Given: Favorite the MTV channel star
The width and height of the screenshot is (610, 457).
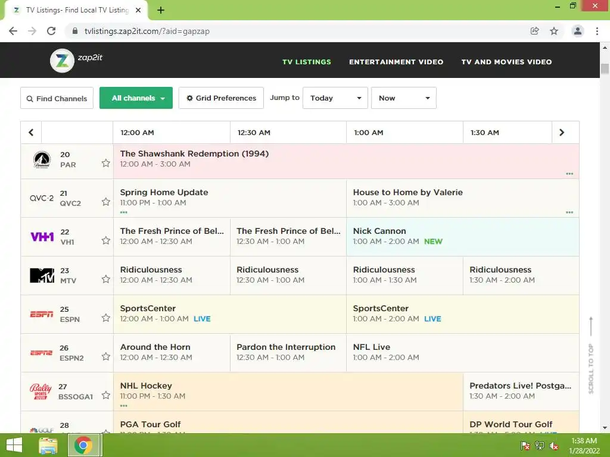Looking at the screenshot, I should click(x=106, y=279).
